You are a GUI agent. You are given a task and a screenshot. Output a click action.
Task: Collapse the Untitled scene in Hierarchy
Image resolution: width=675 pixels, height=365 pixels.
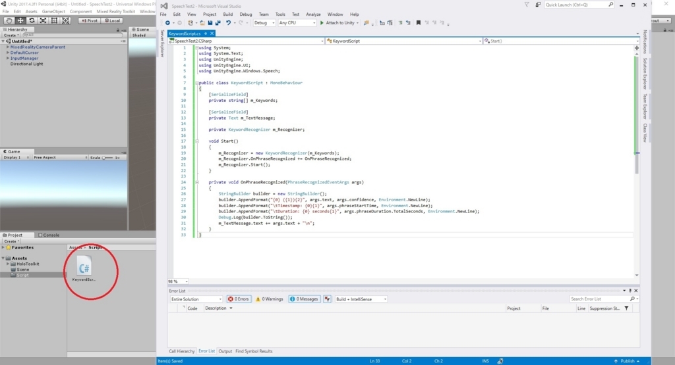(x=3, y=41)
